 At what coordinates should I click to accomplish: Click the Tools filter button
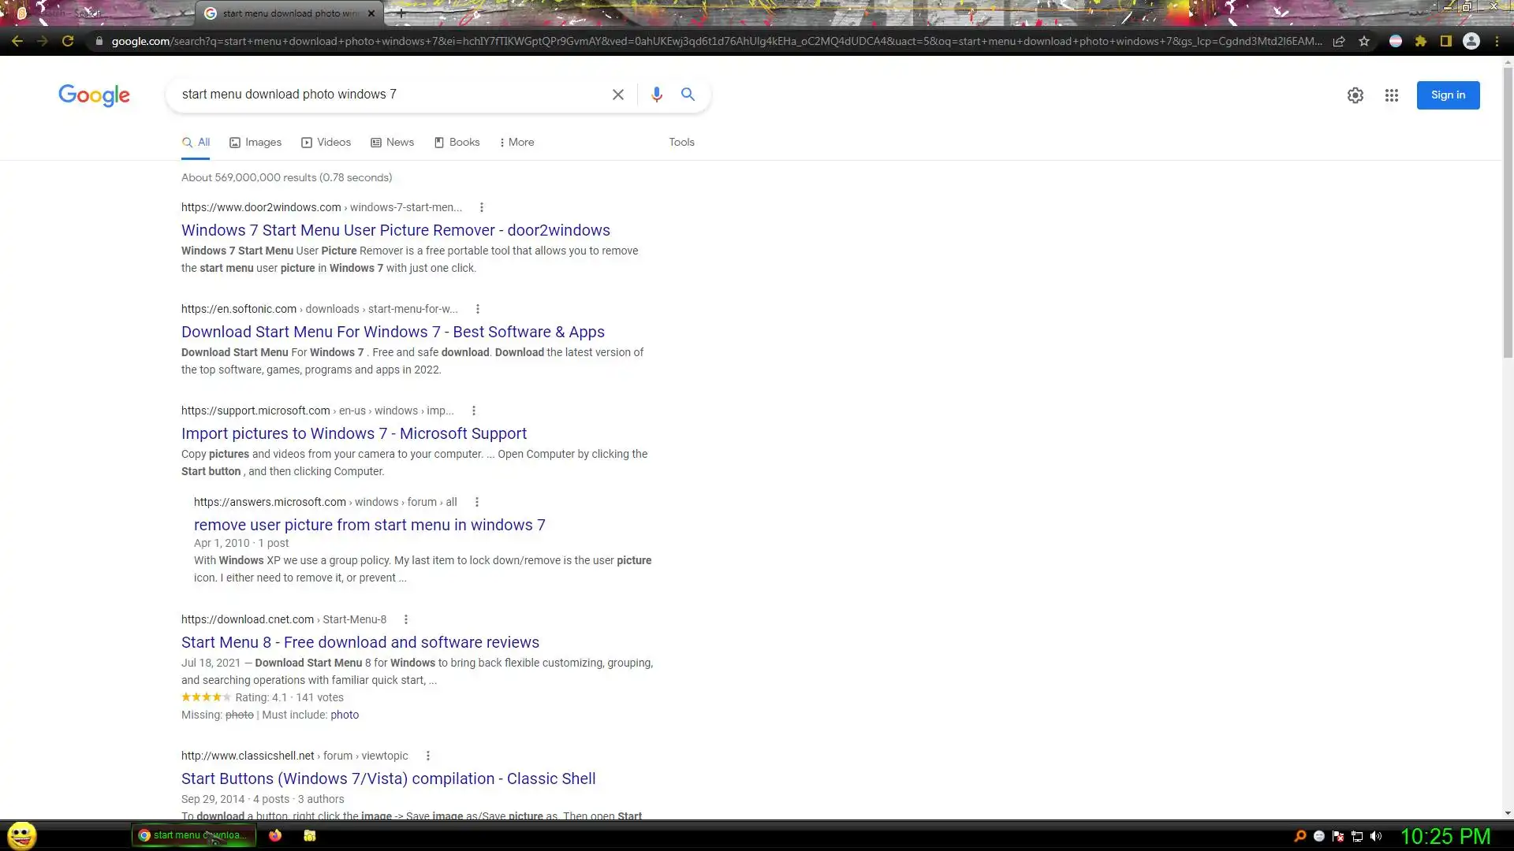(681, 143)
